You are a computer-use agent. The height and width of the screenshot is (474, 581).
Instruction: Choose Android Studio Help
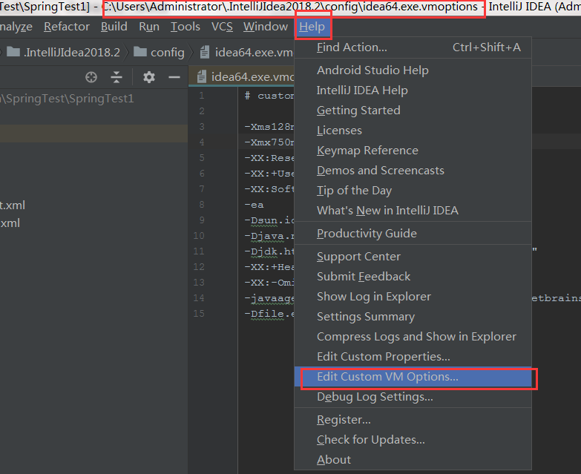(413, 70)
